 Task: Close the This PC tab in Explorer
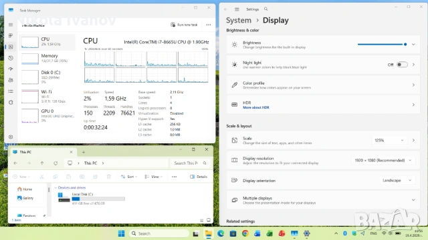coord(71,152)
